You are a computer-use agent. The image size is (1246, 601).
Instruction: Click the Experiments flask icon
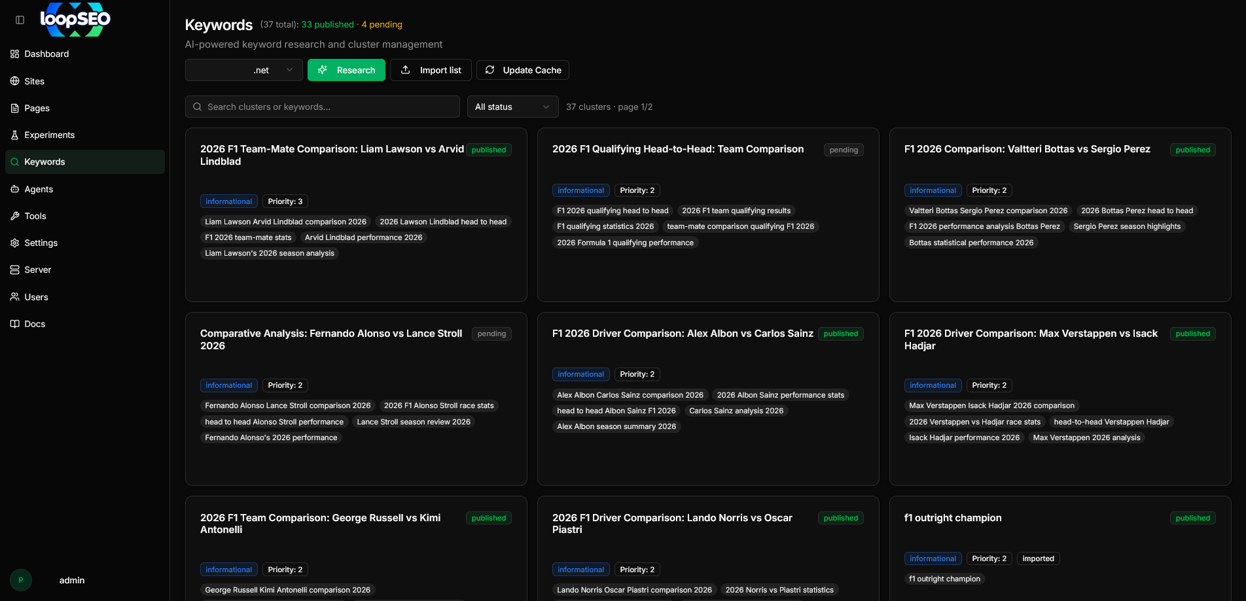[15, 135]
